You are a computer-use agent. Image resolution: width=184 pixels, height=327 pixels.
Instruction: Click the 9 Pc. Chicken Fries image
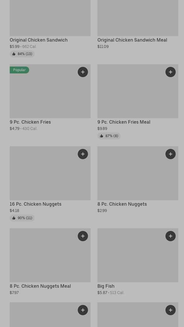click(x=50, y=95)
